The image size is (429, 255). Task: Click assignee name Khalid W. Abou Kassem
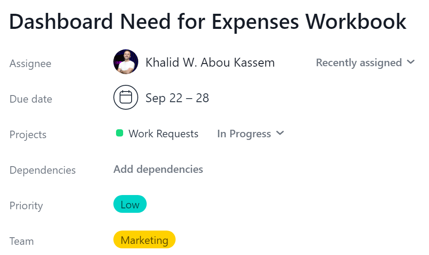pos(210,63)
